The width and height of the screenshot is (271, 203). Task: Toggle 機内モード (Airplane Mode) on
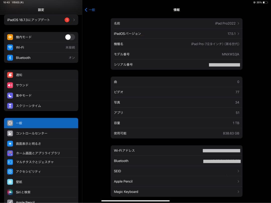[x=70, y=37]
